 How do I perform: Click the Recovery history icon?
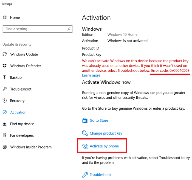[x=4, y=101]
